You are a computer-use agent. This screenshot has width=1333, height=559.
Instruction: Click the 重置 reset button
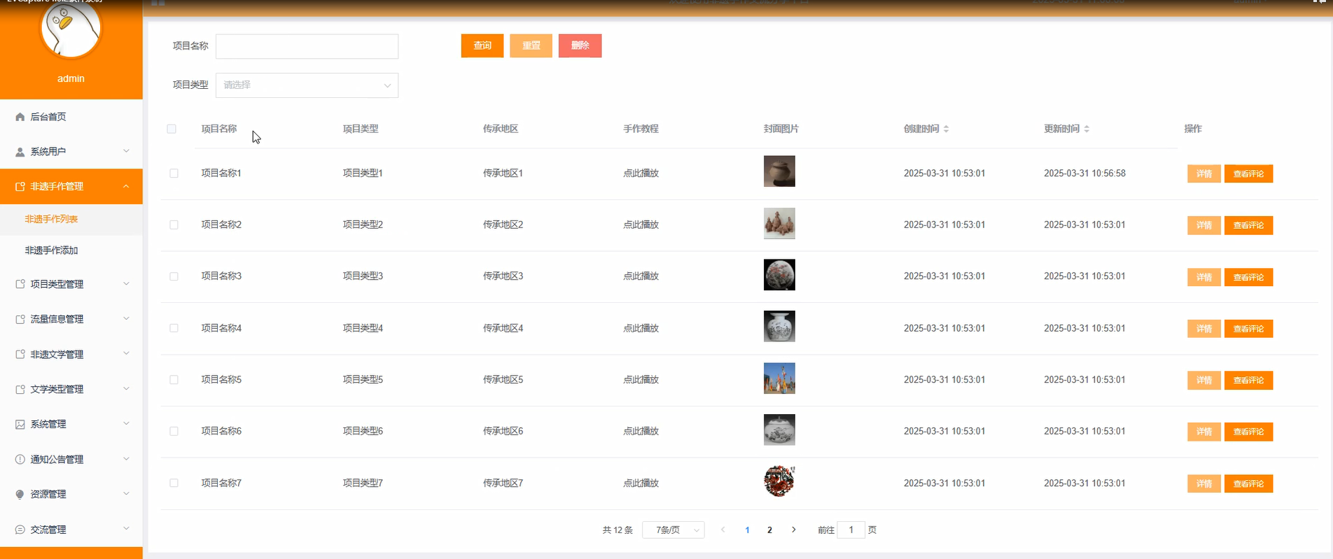tap(531, 45)
